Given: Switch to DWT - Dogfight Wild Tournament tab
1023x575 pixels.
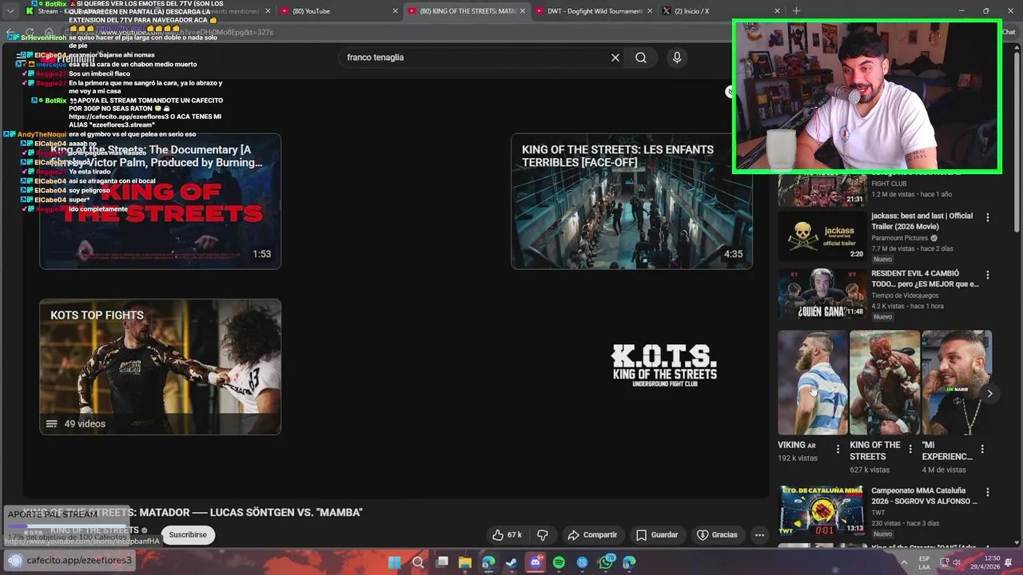Looking at the screenshot, I should (x=594, y=11).
